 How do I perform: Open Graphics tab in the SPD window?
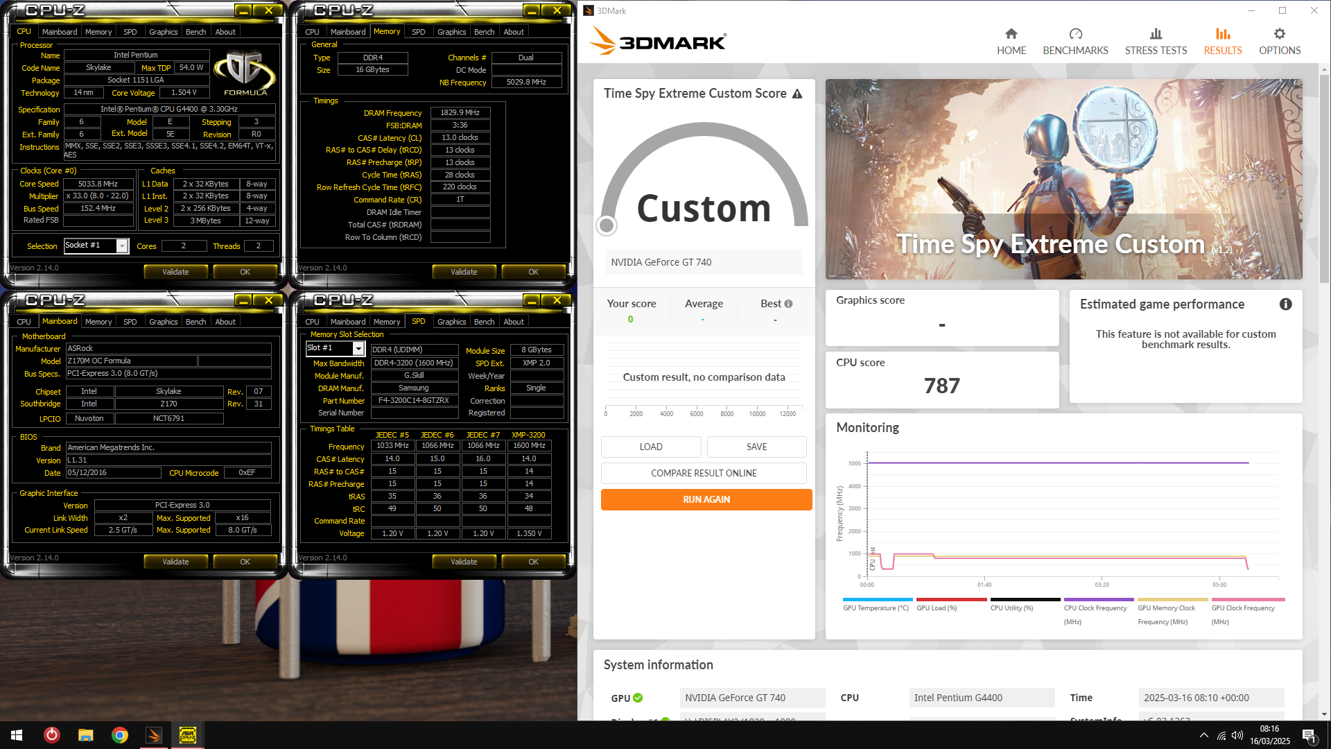pos(451,322)
